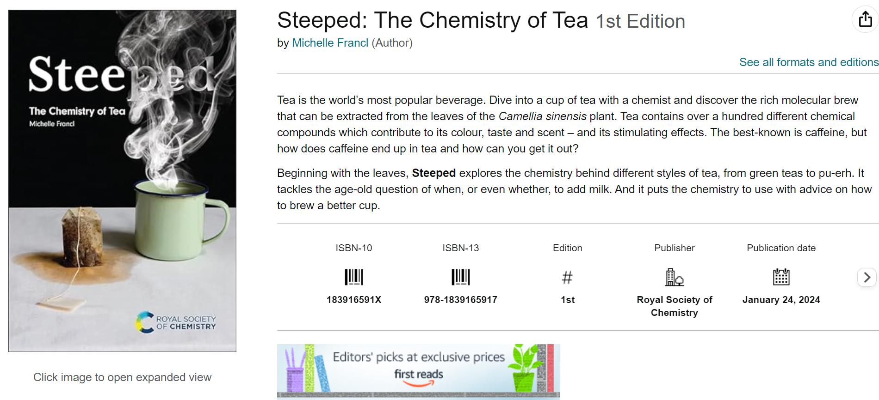Viewport: 879px width, 400px height.
Task: Open See all formats and editions
Action: point(809,62)
